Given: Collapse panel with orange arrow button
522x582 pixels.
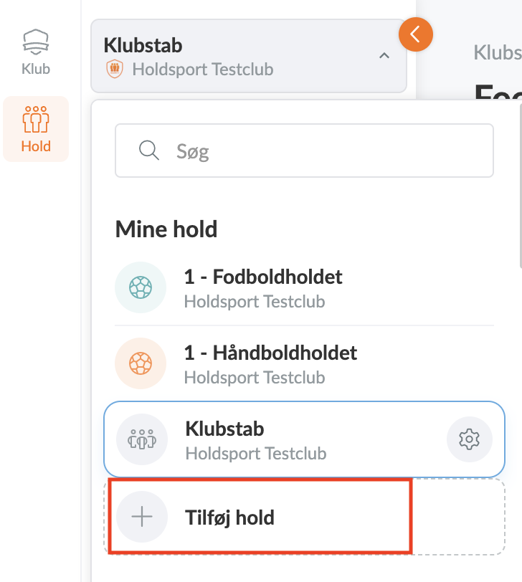Looking at the screenshot, I should [x=416, y=34].
